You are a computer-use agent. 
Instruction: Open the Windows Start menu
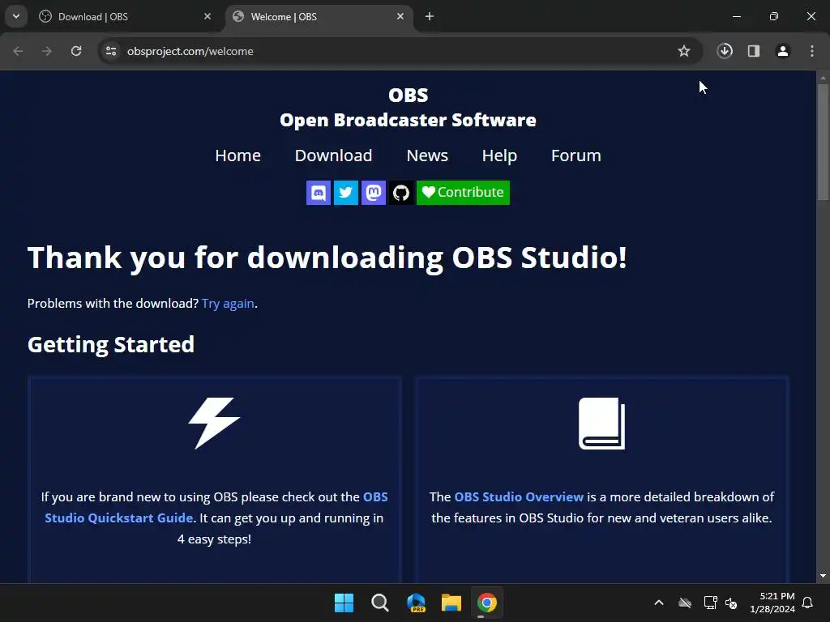point(344,603)
